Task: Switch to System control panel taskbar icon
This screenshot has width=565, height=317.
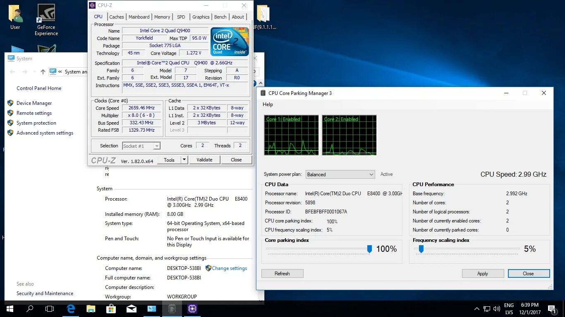Action: click(151, 308)
